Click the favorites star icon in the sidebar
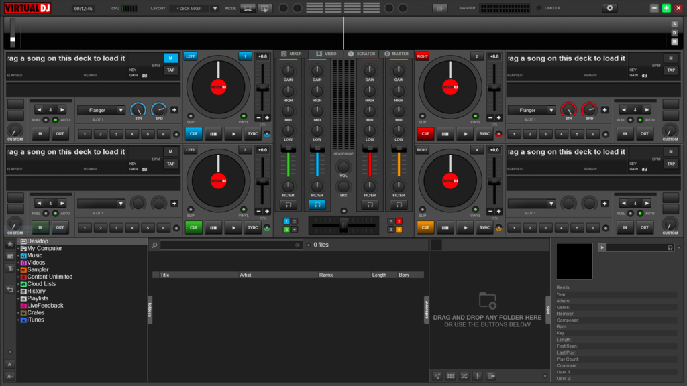Viewport: 687px width, 386px height. tap(9, 243)
